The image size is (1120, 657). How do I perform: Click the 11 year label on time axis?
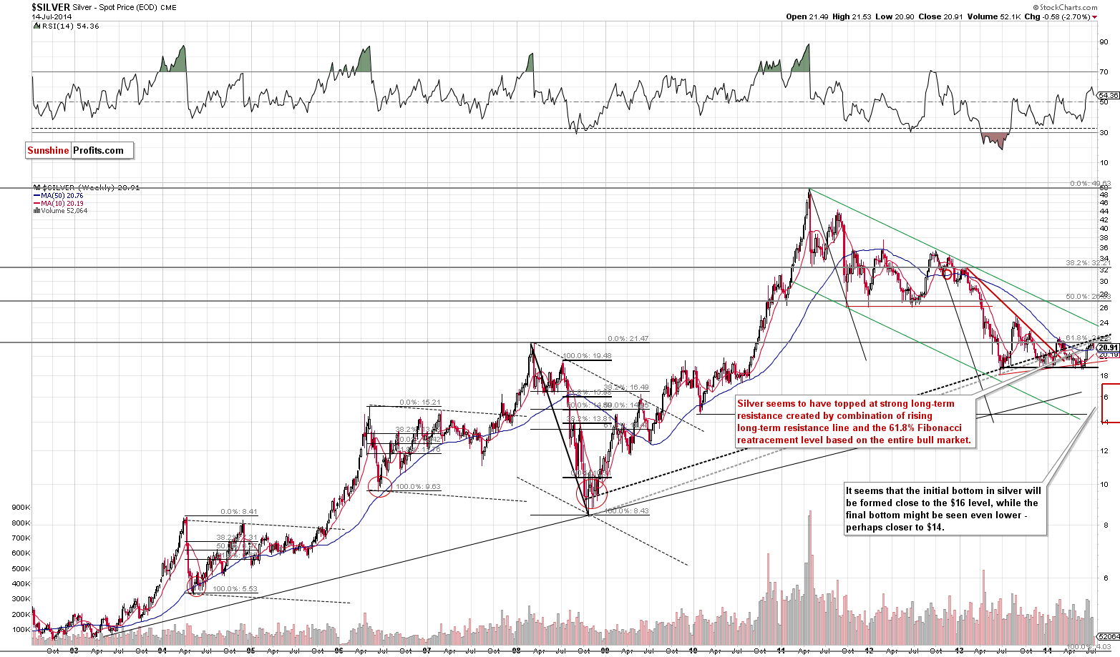click(x=781, y=651)
